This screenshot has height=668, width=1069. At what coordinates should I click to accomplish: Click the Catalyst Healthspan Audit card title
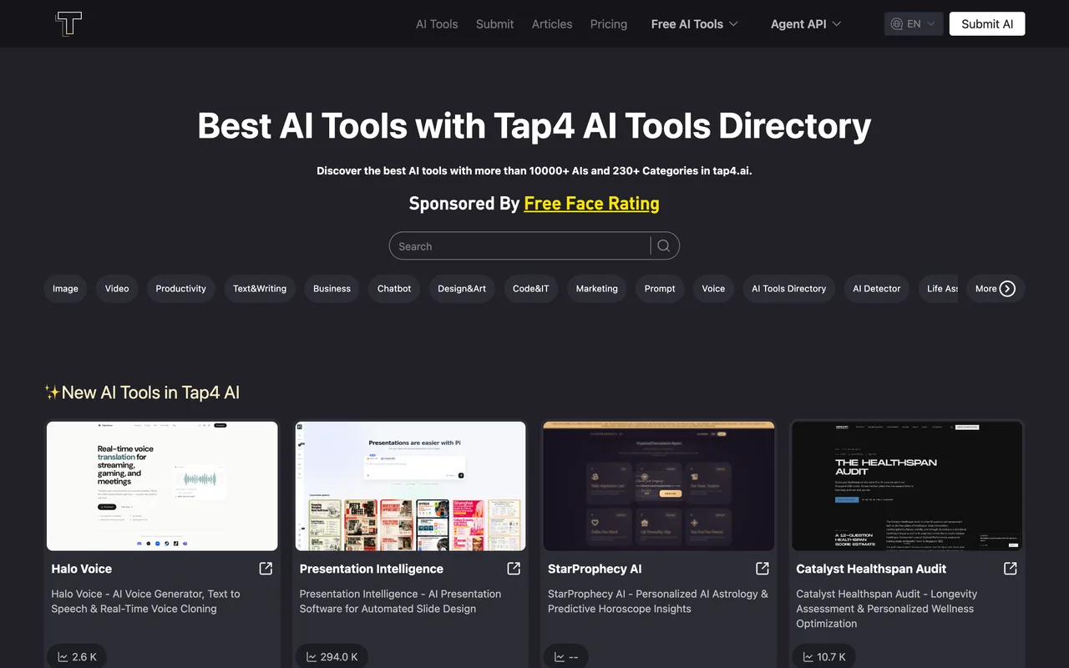point(871,569)
